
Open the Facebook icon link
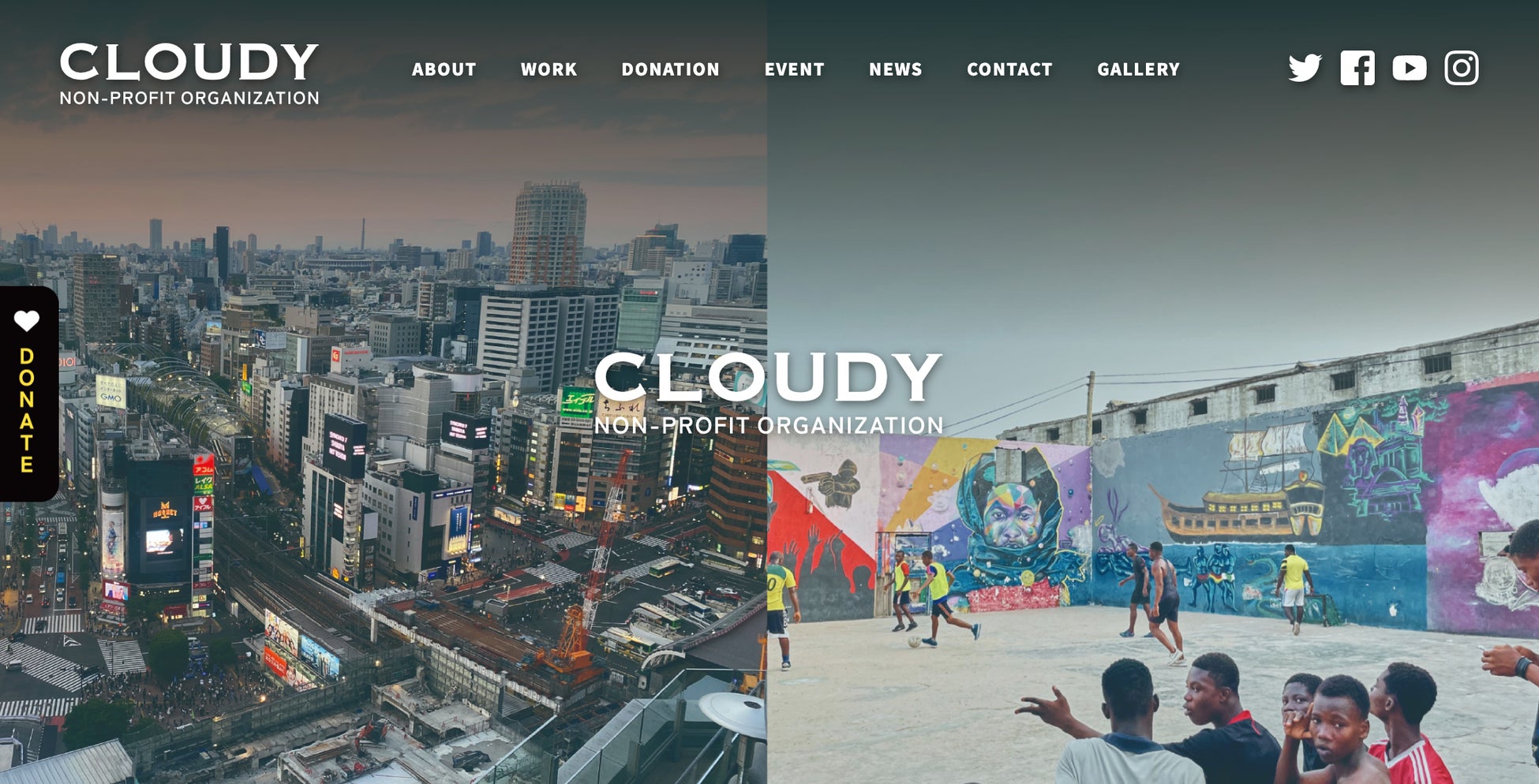pyautogui.click(x=1357, y=68)
